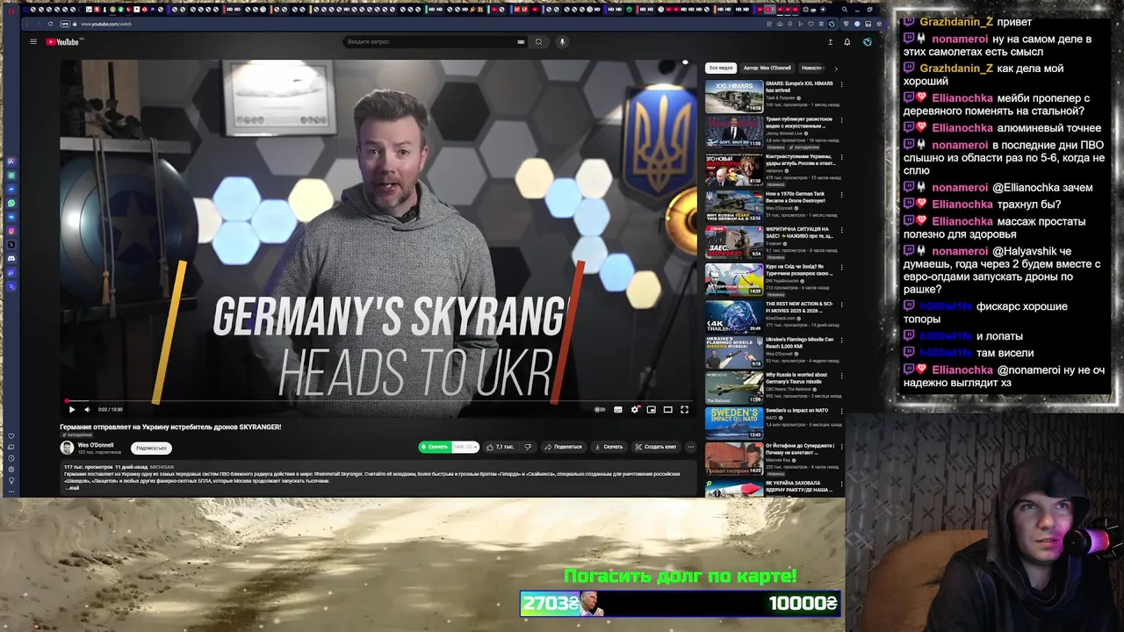Dislike the video with the thumbs-down button
The height and width of the screenshot is (632, 1124).
pyautogui.click(x=528, y=447)
